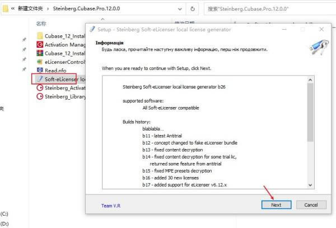Click the Steinberg_Library file name
This screenshot has width=336, height=228.
65,97
